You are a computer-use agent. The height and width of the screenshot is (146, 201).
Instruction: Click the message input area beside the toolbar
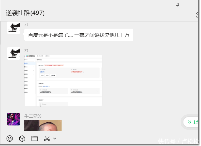click(125, 139)
